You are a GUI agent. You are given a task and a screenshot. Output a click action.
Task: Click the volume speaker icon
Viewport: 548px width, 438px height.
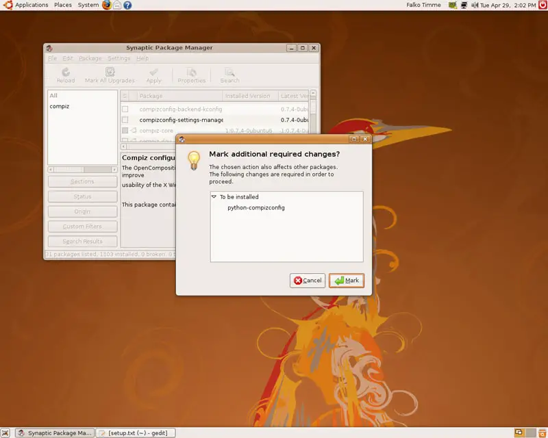coord(474,5)
